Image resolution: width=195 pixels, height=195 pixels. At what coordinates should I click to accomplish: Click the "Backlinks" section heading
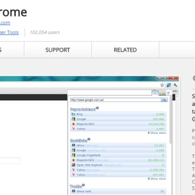[x=79, y=141]
